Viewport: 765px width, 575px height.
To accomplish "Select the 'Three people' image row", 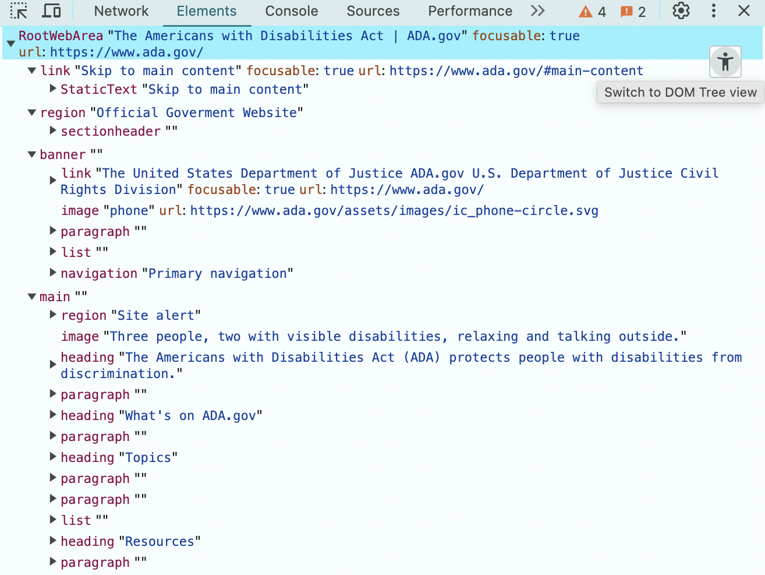I will (x=374, y=336).
